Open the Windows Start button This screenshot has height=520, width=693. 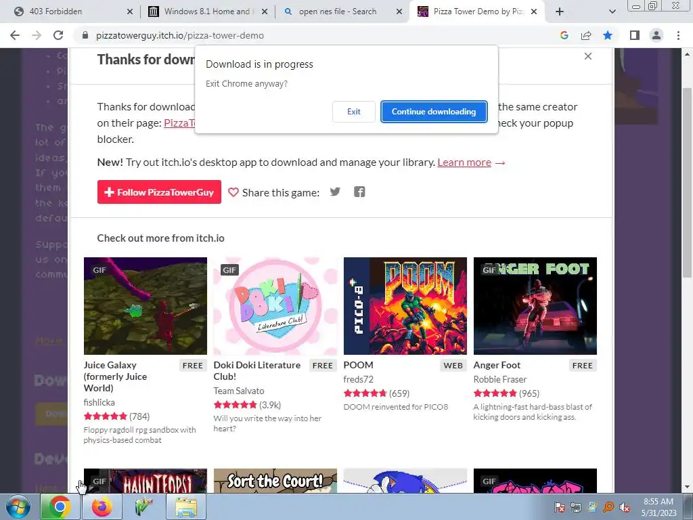(x=18, y=506)
